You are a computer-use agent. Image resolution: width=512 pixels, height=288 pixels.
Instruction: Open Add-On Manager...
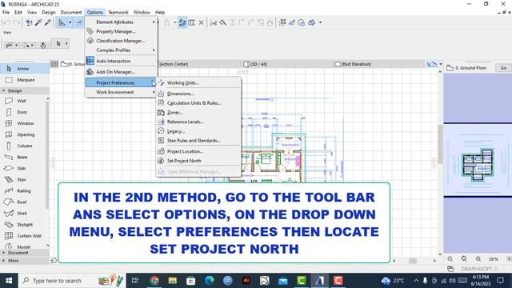pyautogui.click(x=121, y=72)
